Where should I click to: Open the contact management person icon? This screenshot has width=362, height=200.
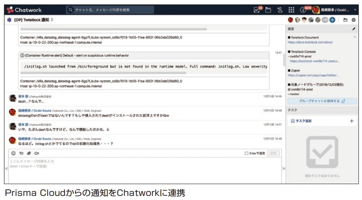coord(280,10)
